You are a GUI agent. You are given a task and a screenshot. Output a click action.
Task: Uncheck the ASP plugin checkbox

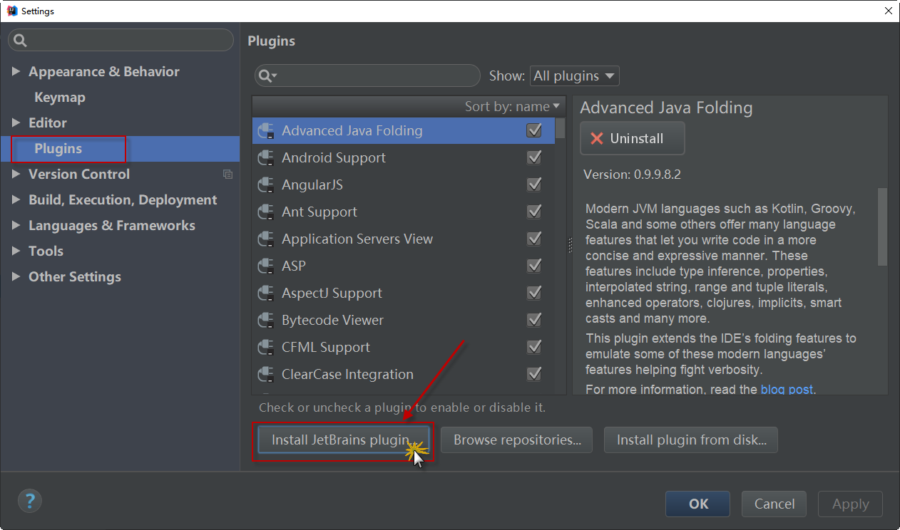(x=533, y=266)
